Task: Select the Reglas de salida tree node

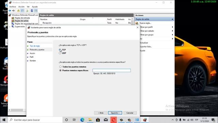Action: (x=21, y=21)
